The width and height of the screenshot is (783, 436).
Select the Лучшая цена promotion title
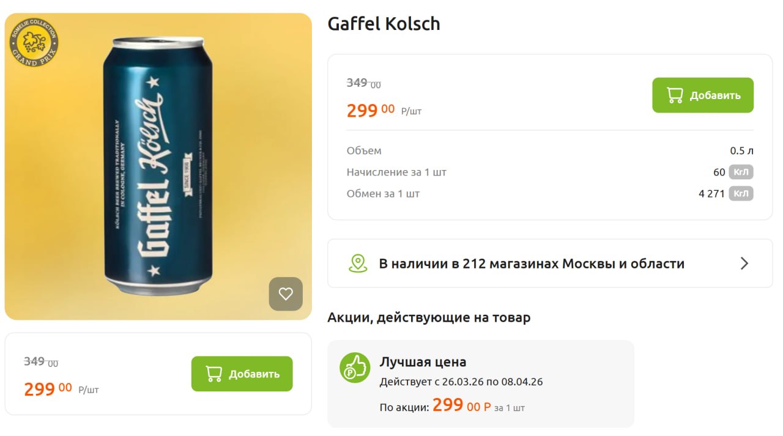(x=423, y=361)
